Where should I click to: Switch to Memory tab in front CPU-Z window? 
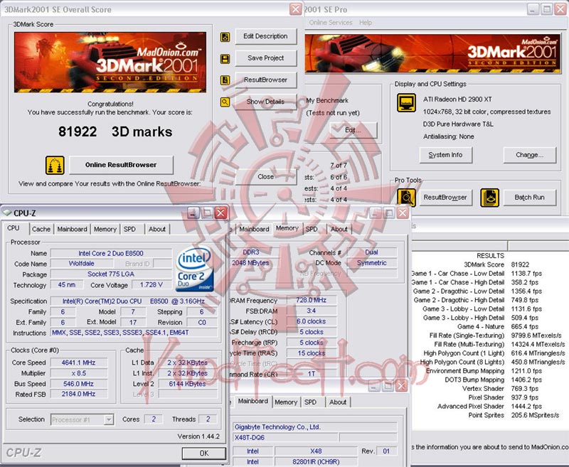point(105,229)
